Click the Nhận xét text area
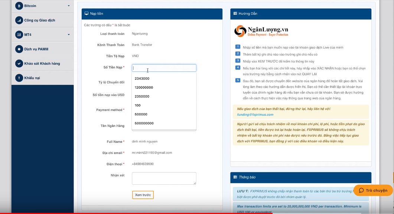Screen dimensions: 394x214 [164, 178]
